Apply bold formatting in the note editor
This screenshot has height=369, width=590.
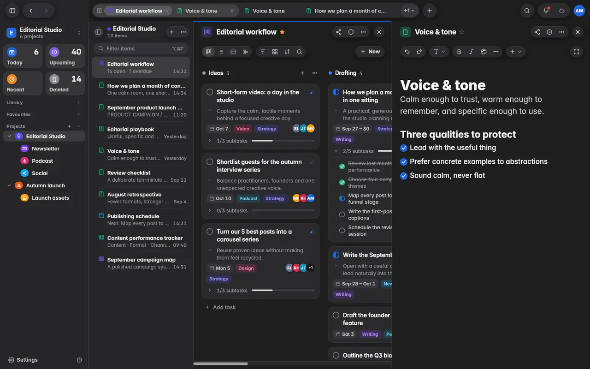459,52
